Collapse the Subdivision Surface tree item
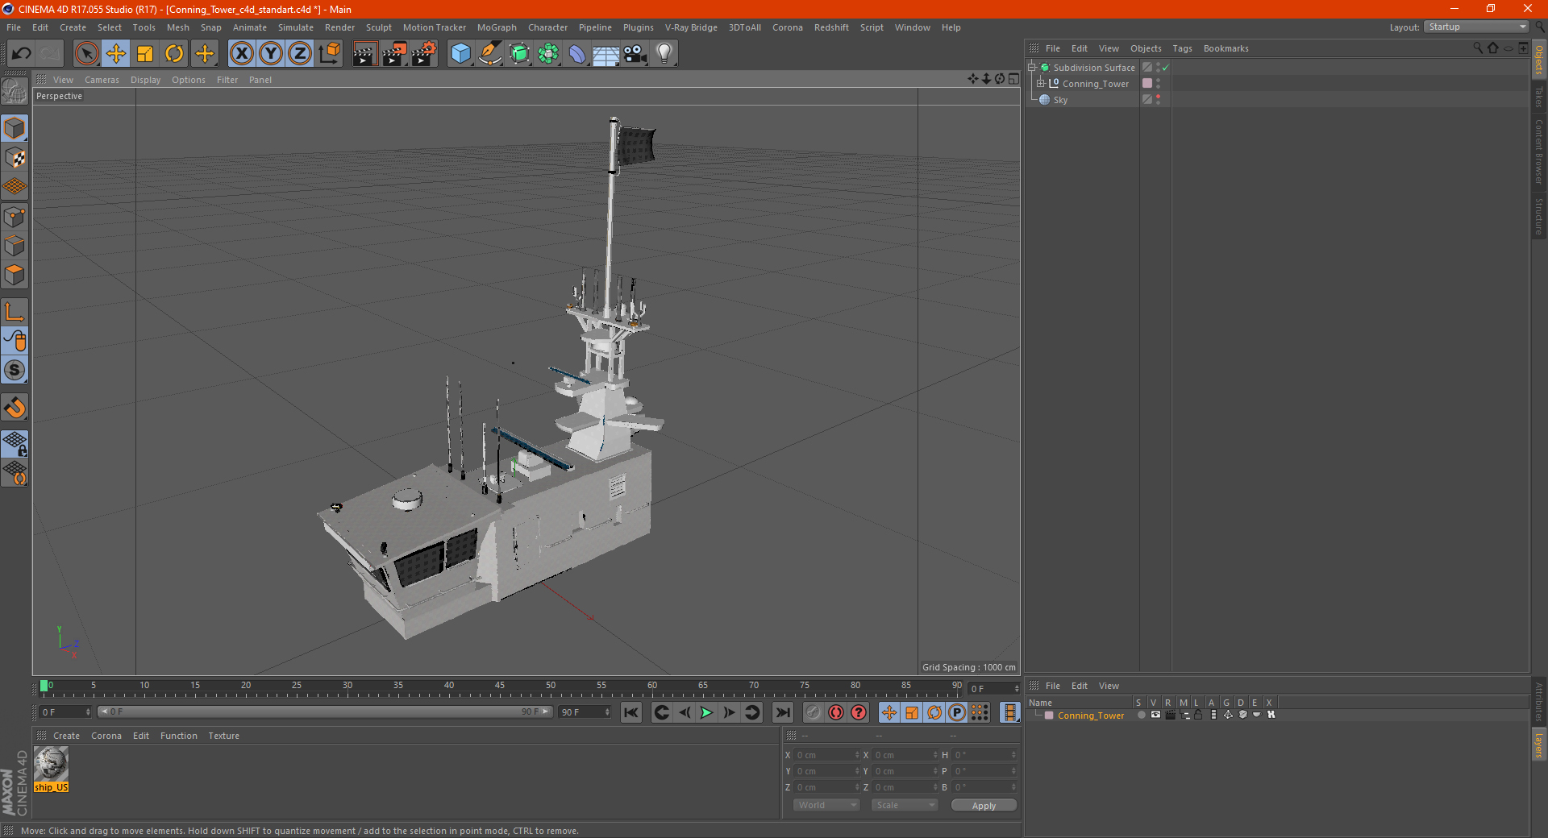This screenshot has width=1548, height=838. [1031, 67]
